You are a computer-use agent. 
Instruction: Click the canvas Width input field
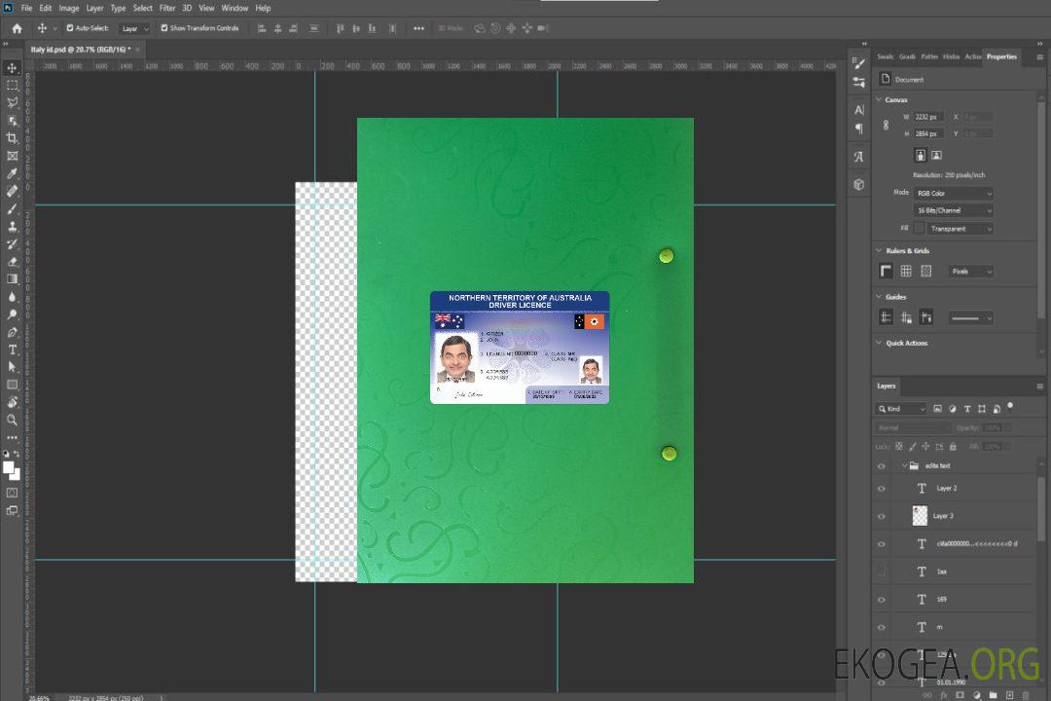(x=929, y=117)
